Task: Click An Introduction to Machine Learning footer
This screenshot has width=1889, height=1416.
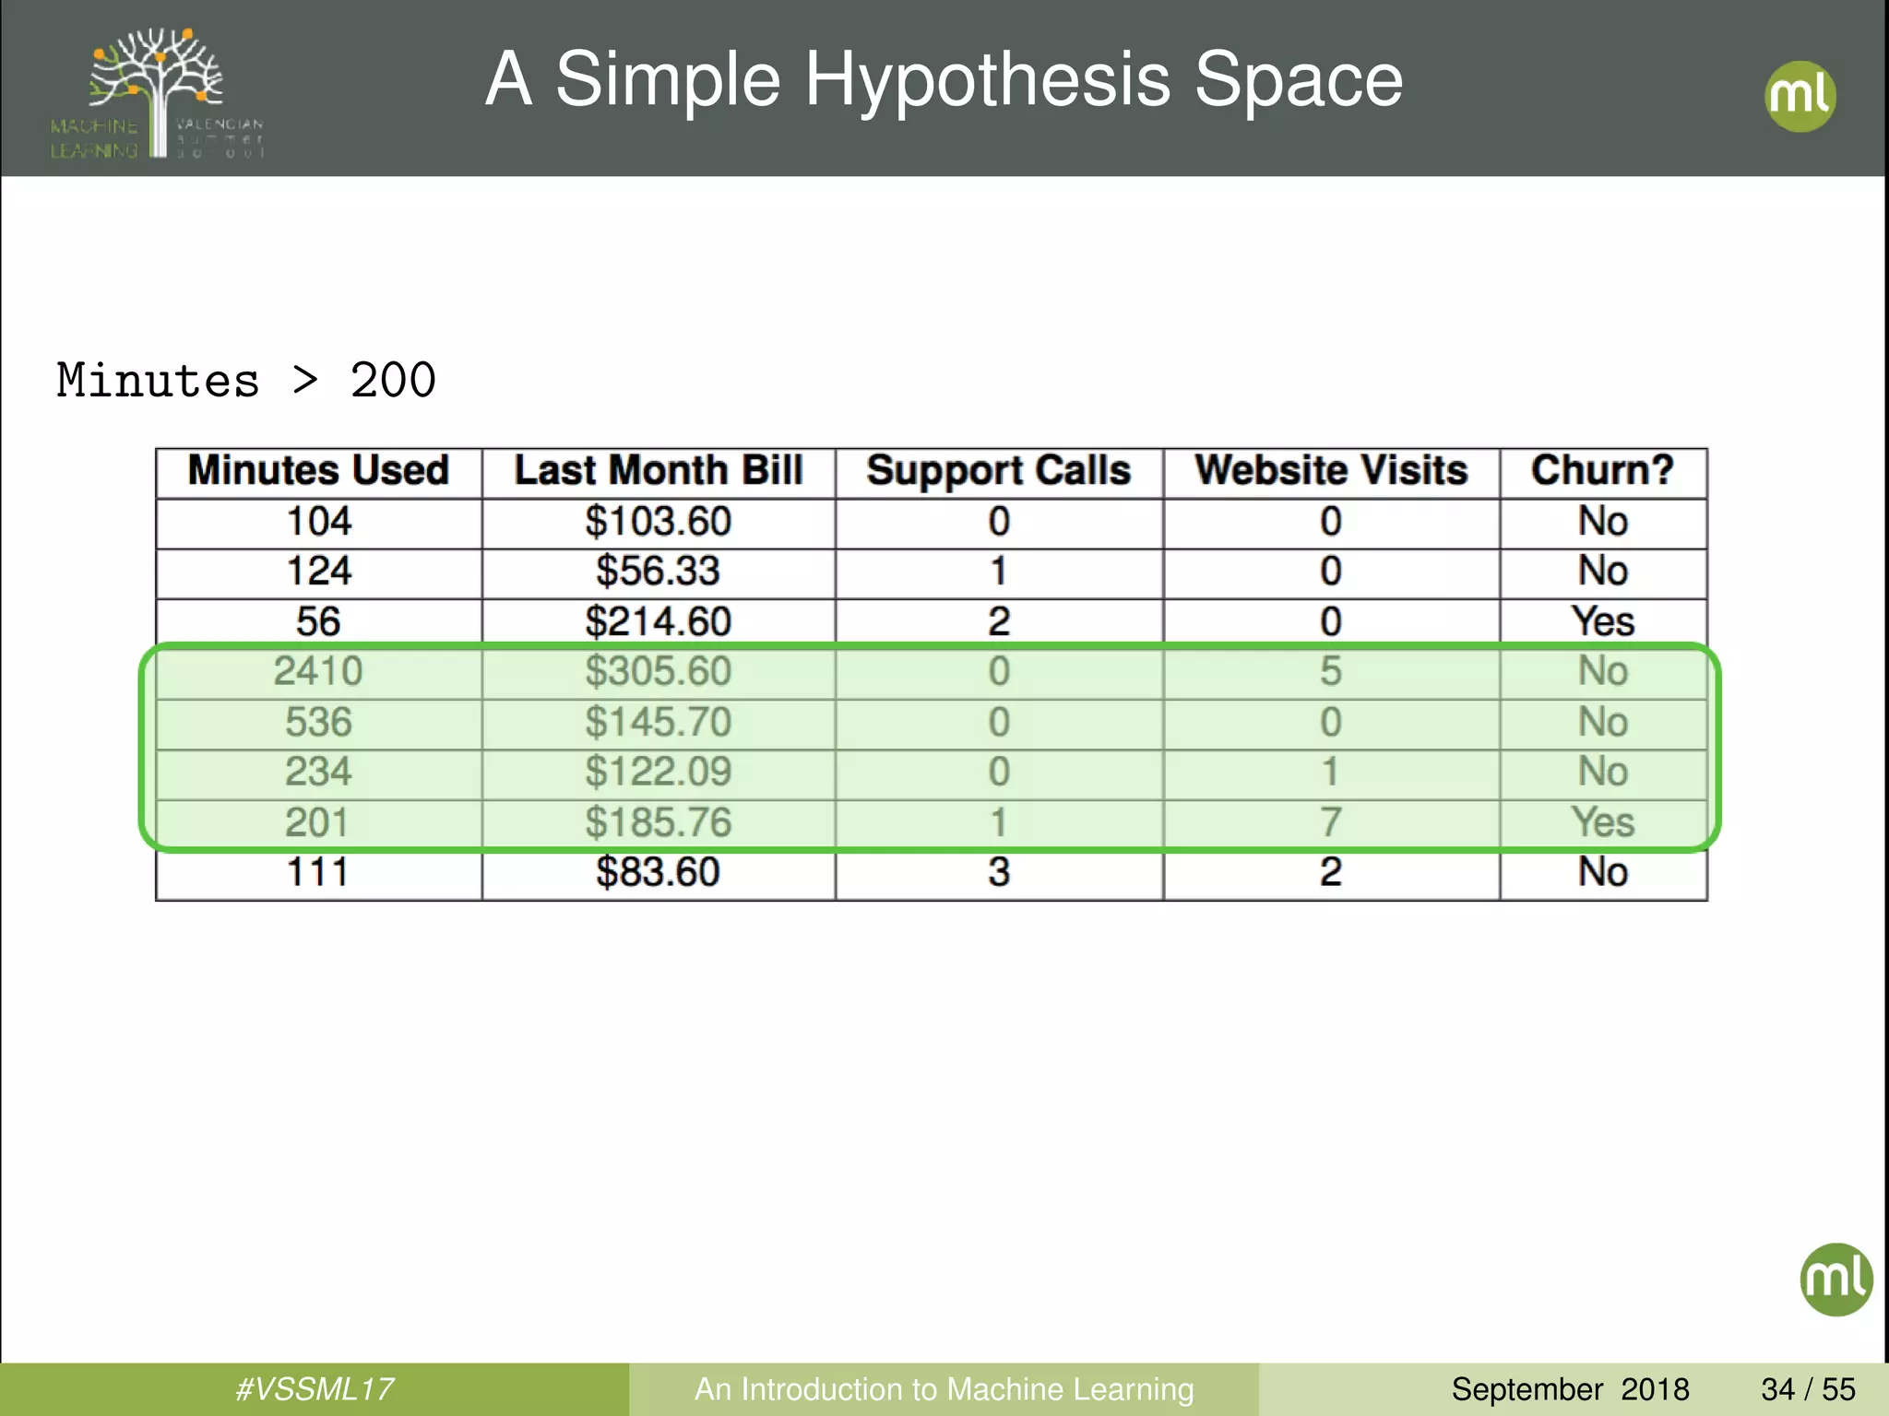Action: click(944, 1389)
